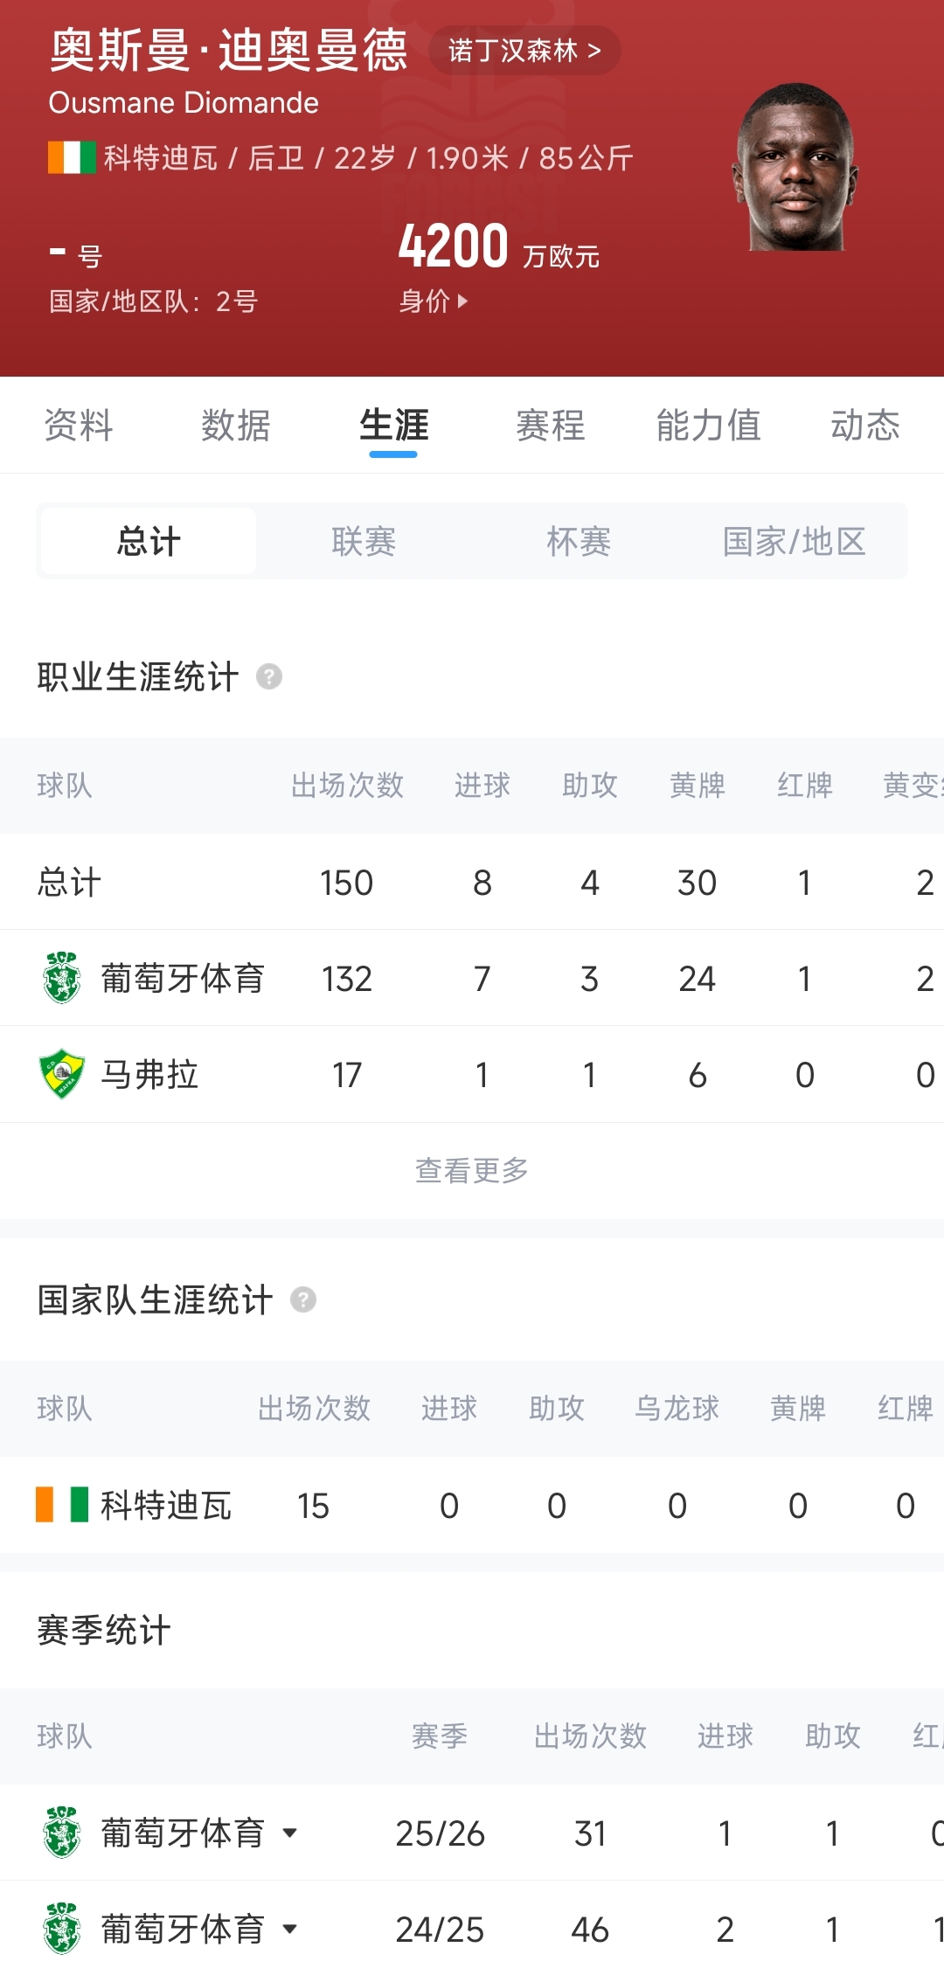Image resolution: width=944 pixels, height=1975 pixels.
Task: Open the Sporting crest in 25/26 season row
Action: [x=61, y=1833]
